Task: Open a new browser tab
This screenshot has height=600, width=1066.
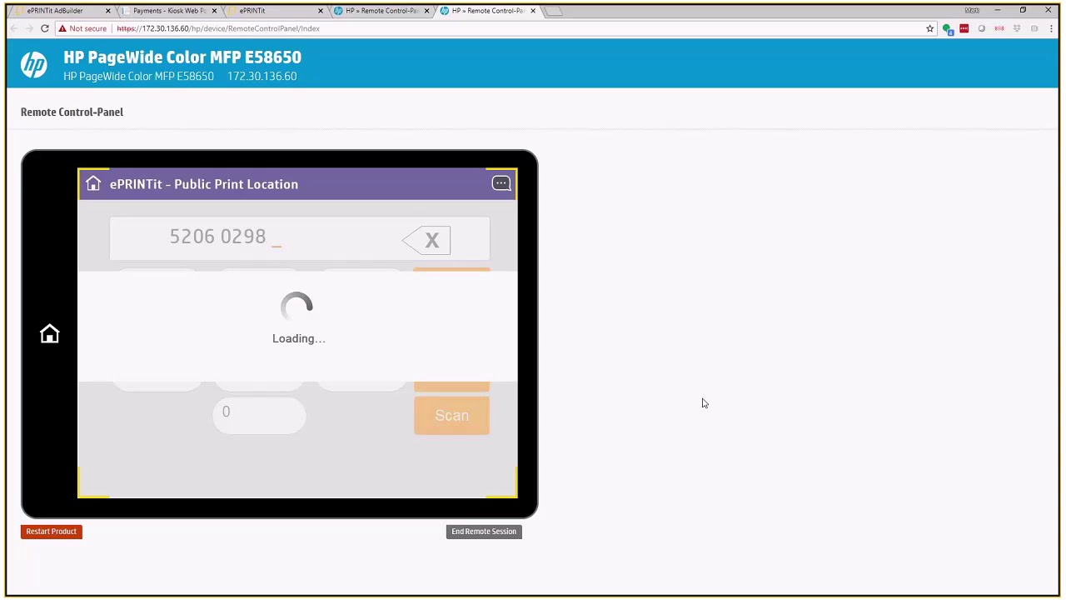Action: (555, 11)
